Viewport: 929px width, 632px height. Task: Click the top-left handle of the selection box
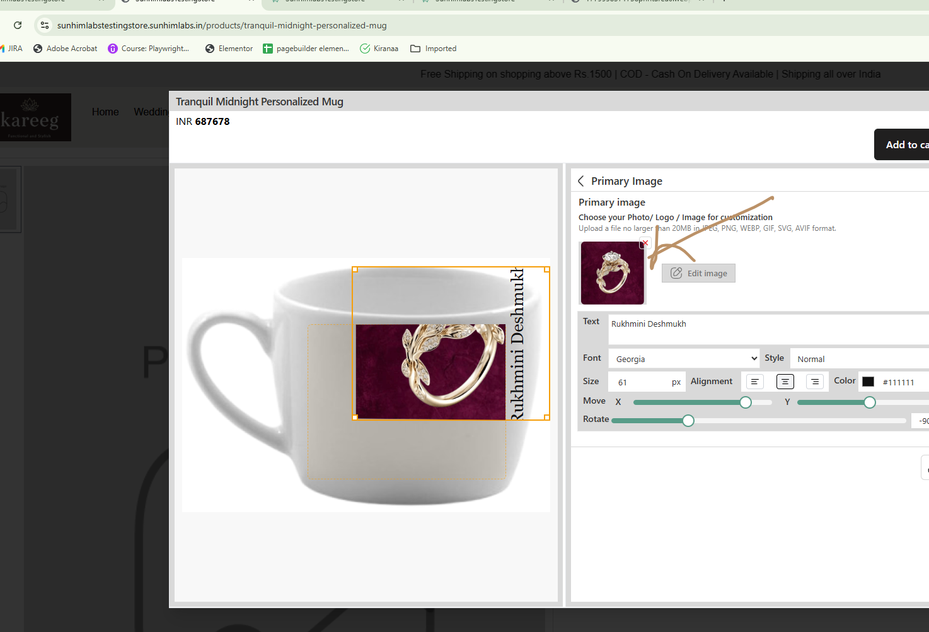(x=355, y=269)
